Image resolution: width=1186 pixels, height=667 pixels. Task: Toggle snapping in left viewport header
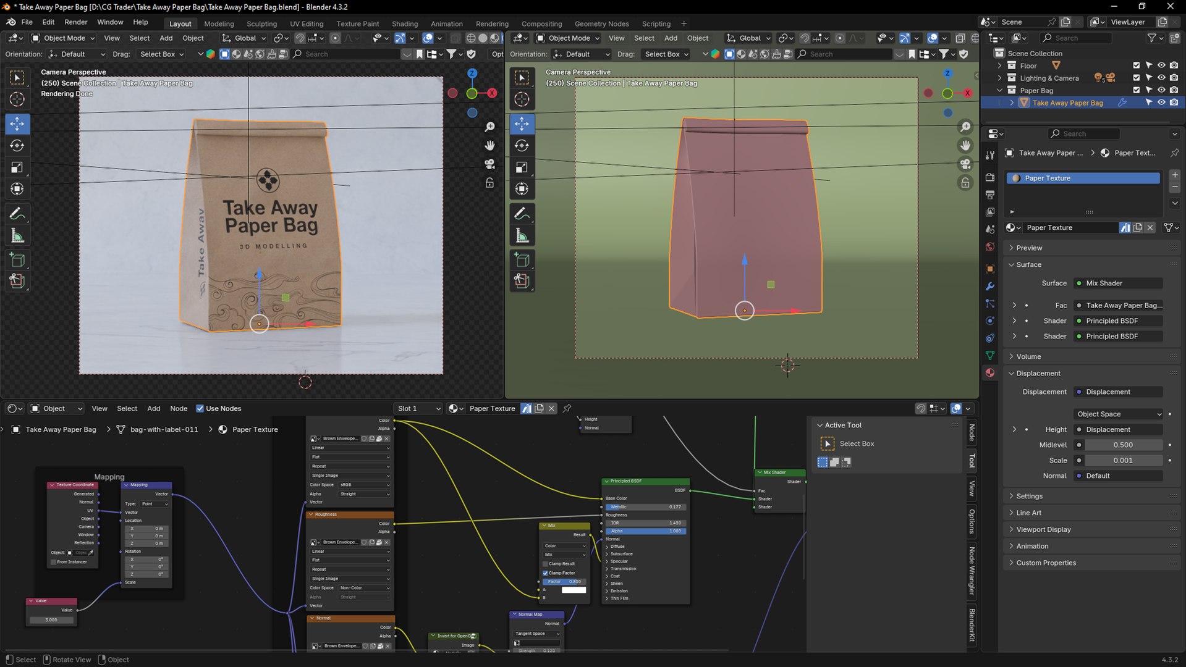click(300, 38)
